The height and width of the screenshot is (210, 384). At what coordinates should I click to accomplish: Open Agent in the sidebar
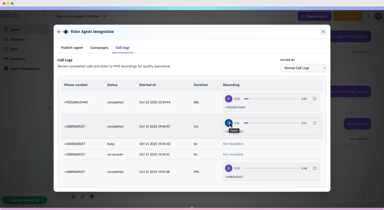[x=24, y=30]
